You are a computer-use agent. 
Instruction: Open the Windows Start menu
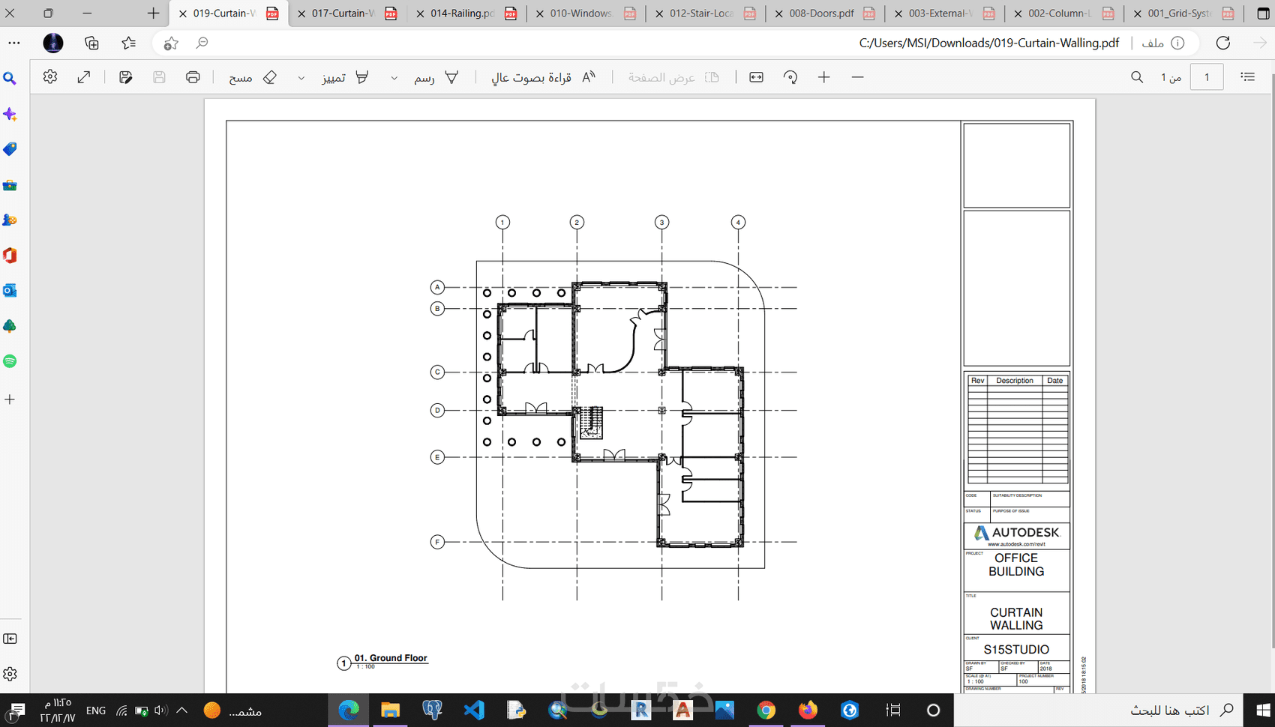coord(1263,710)
